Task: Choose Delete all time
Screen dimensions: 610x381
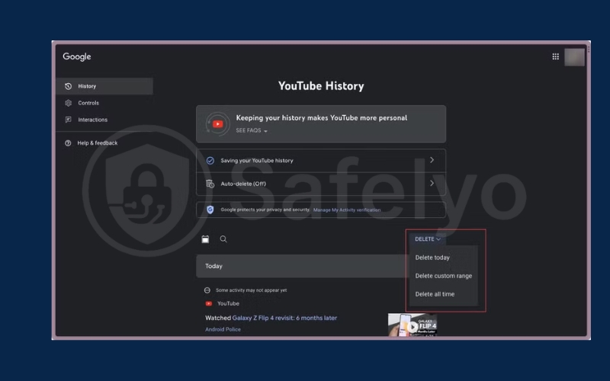Action: (435, 294)
